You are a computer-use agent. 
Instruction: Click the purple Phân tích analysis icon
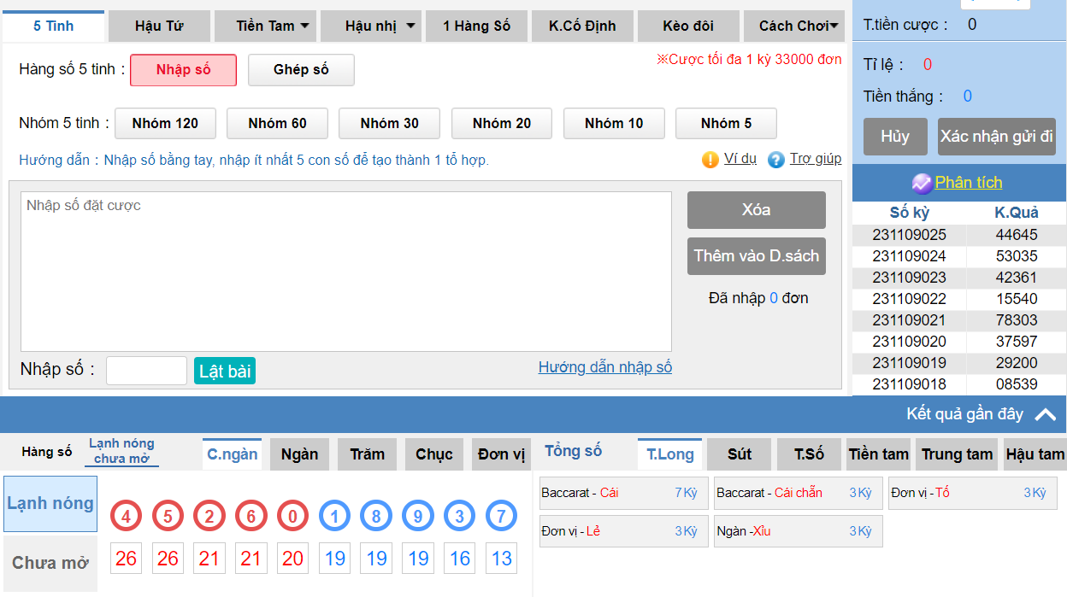click(922, 183)
